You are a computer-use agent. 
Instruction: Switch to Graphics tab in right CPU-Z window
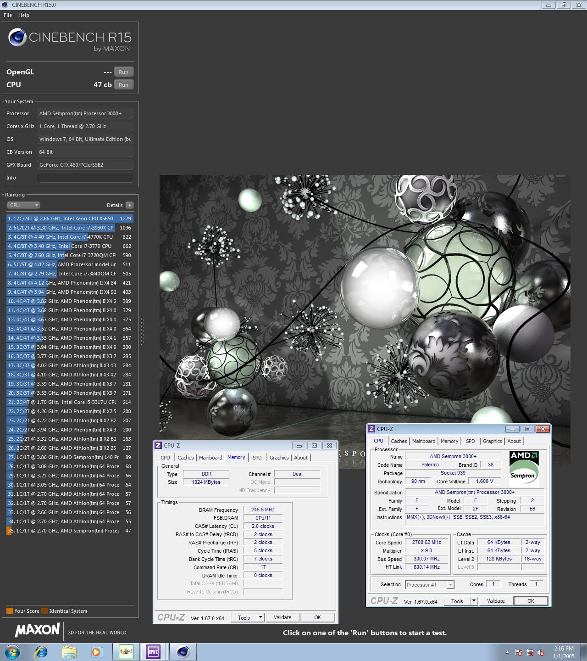point(493,441)
